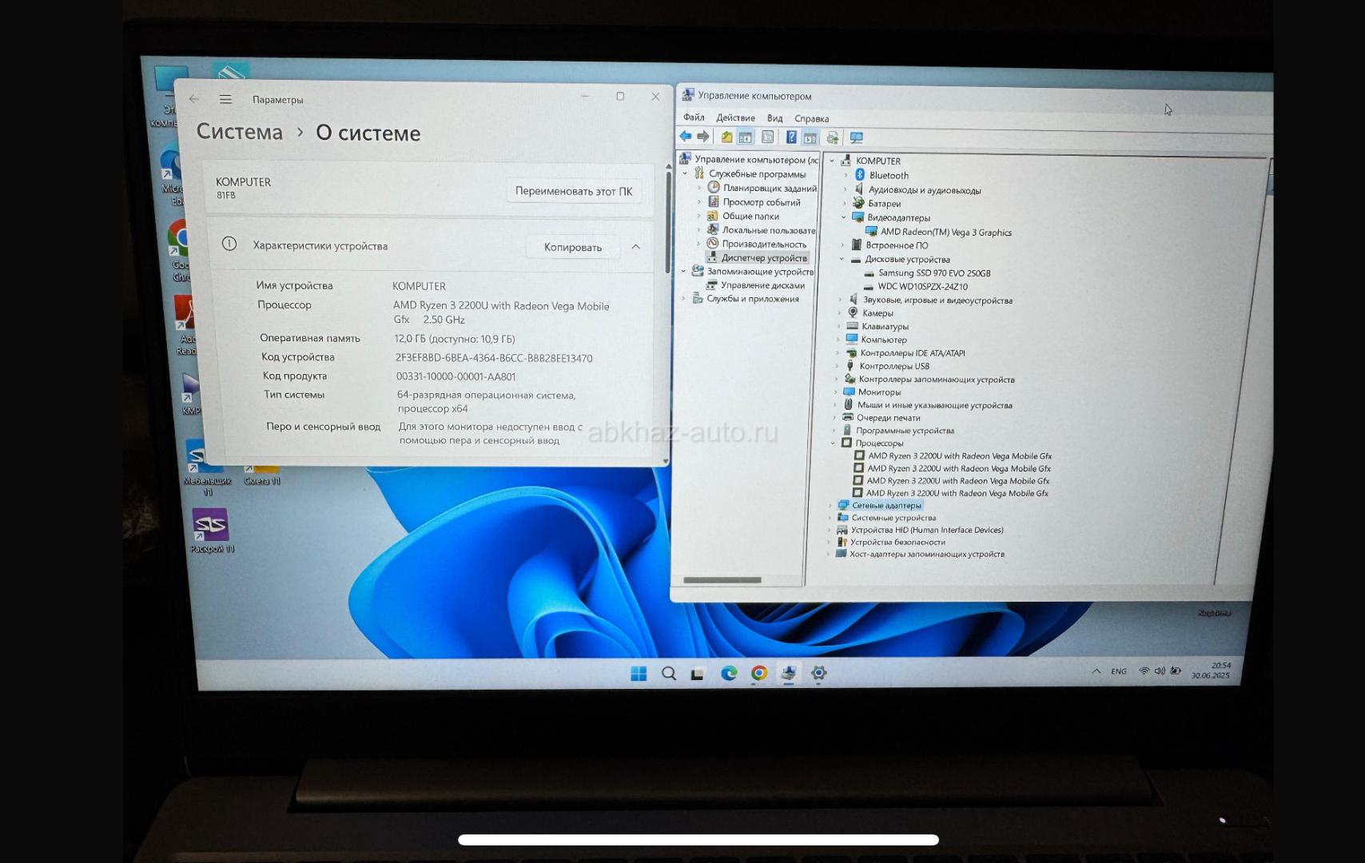Open the hamburger menu in Параметры
The width and height of the screenshot is (1365, 863).
(x=225, y=99)
